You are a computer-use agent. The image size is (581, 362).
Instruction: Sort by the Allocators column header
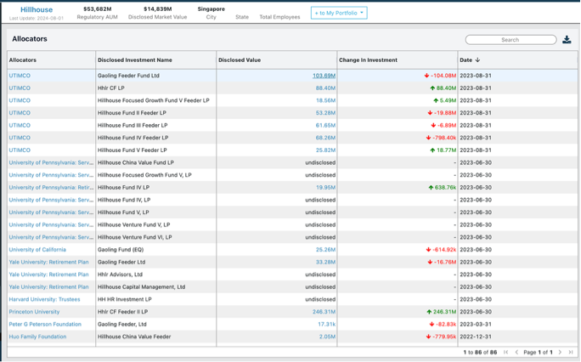tap(23, 60)
